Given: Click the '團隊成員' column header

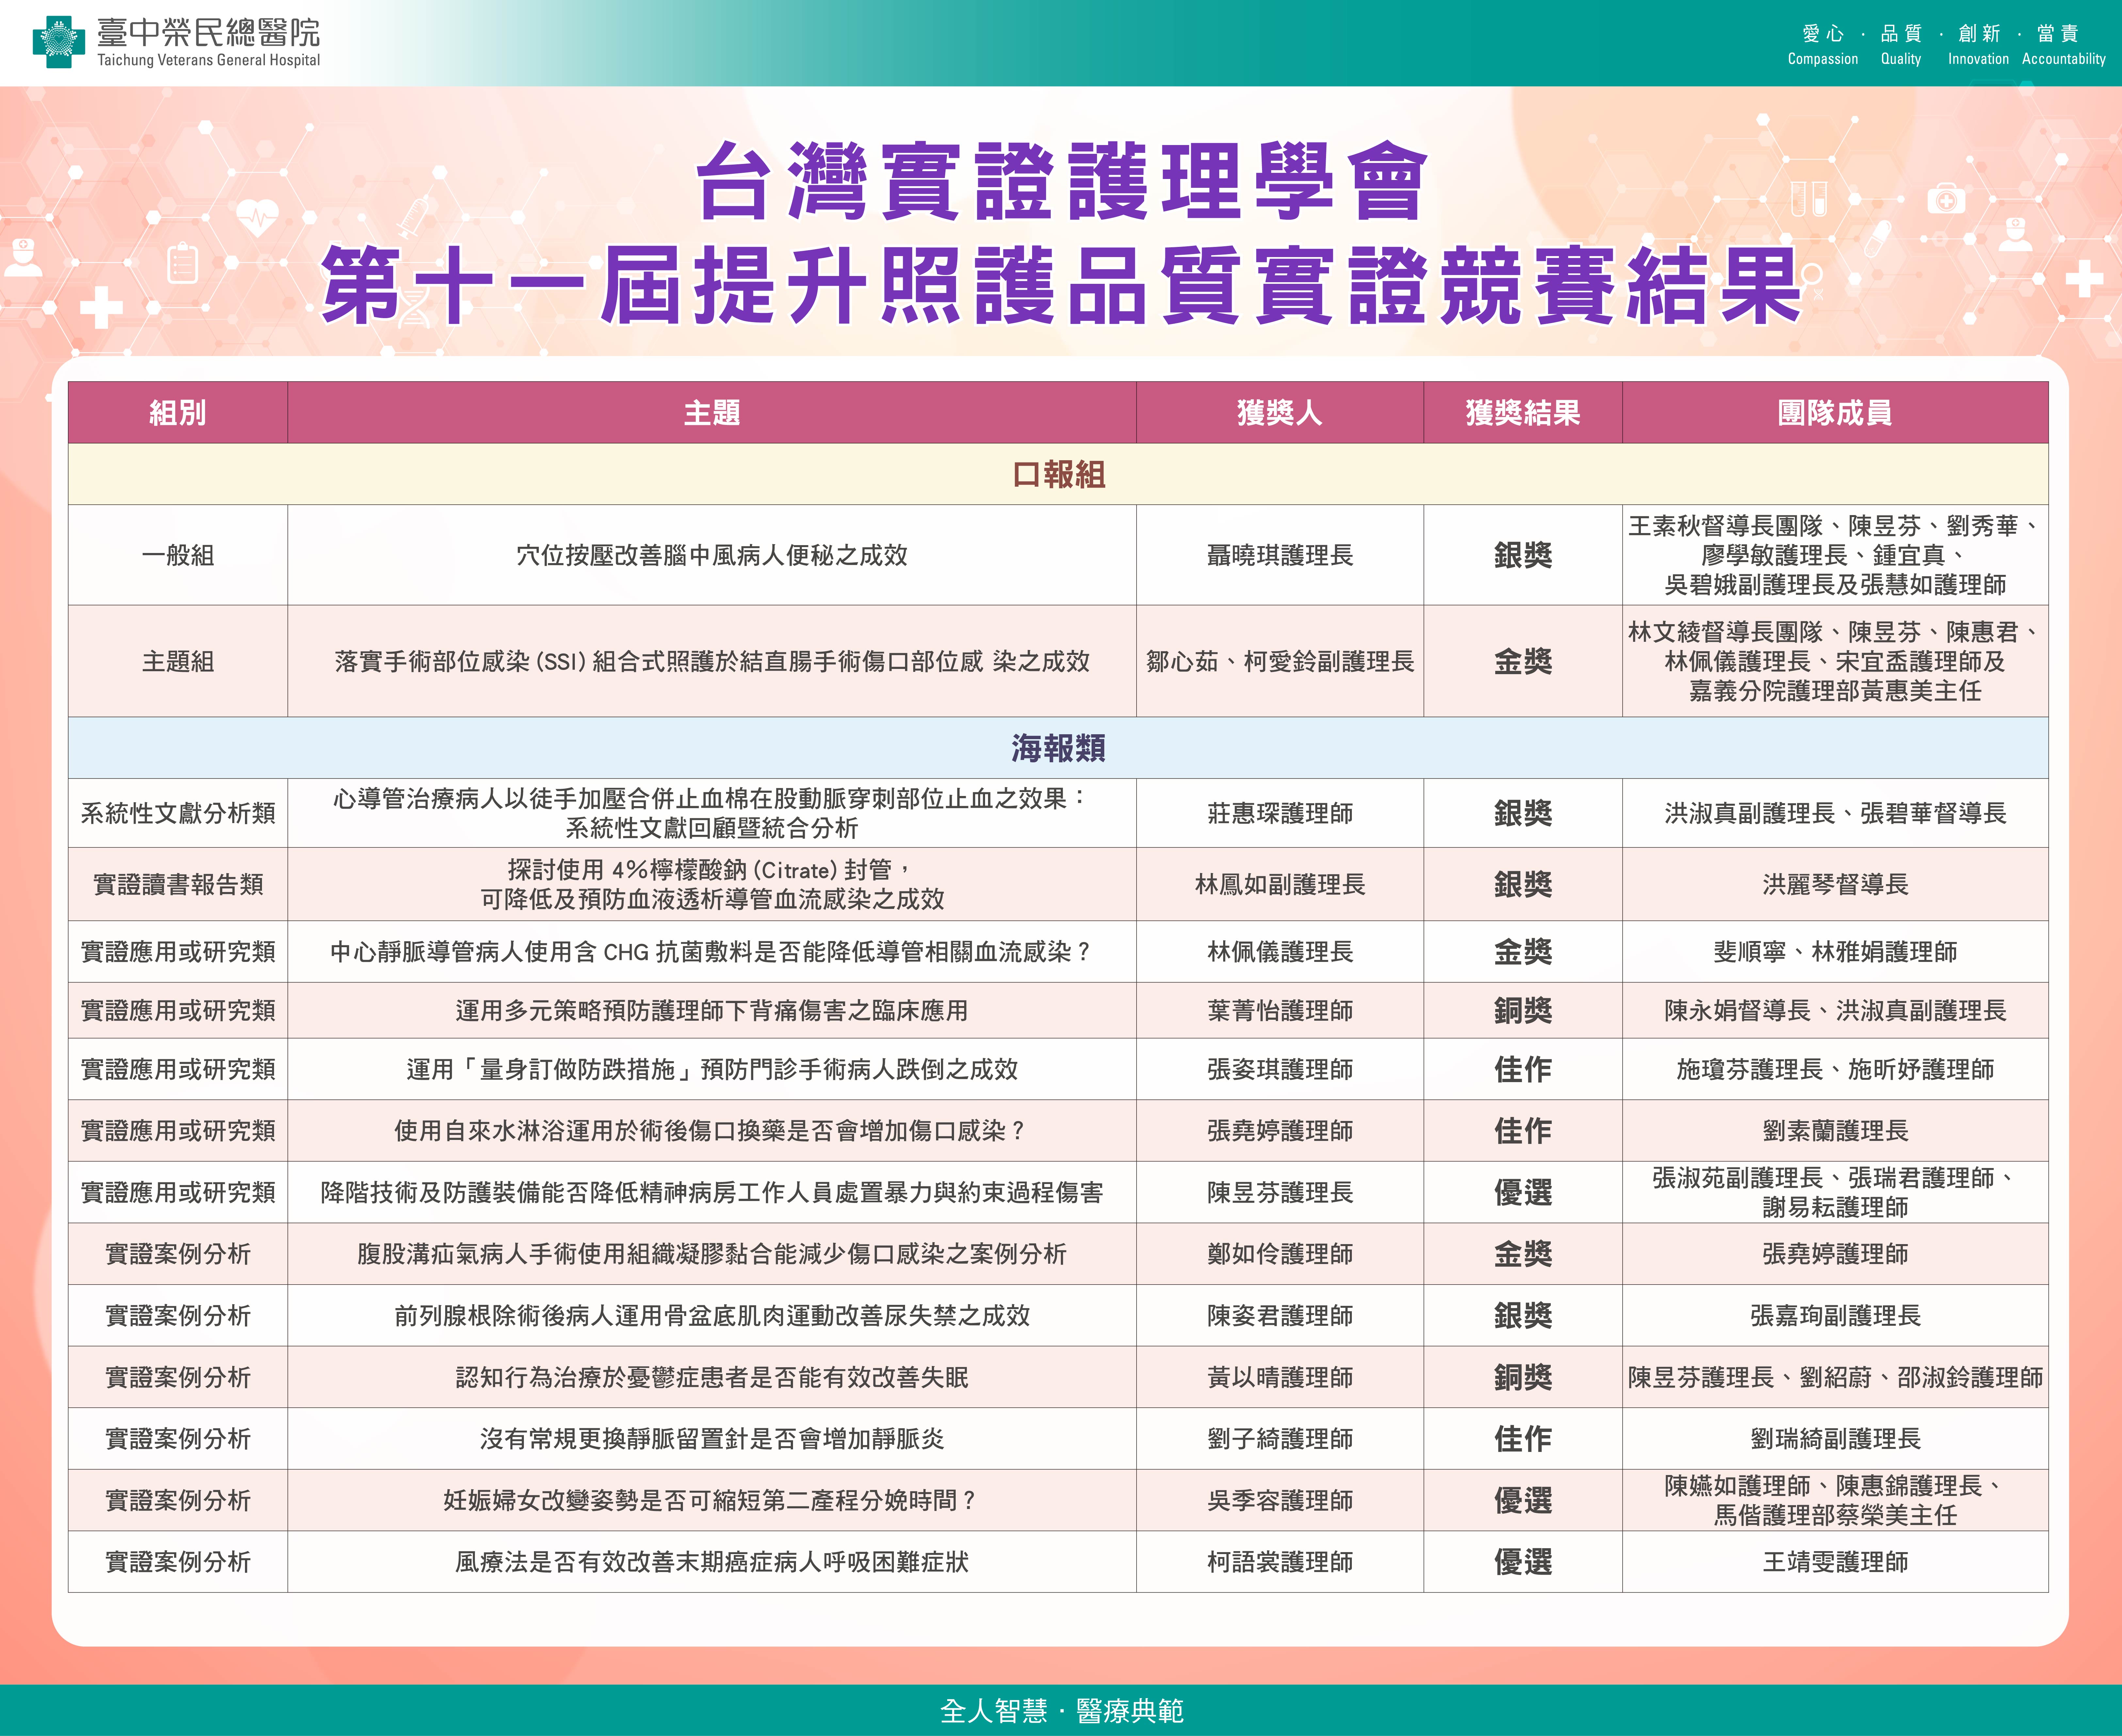Looking at the screenshot, I should point(1835,412).
